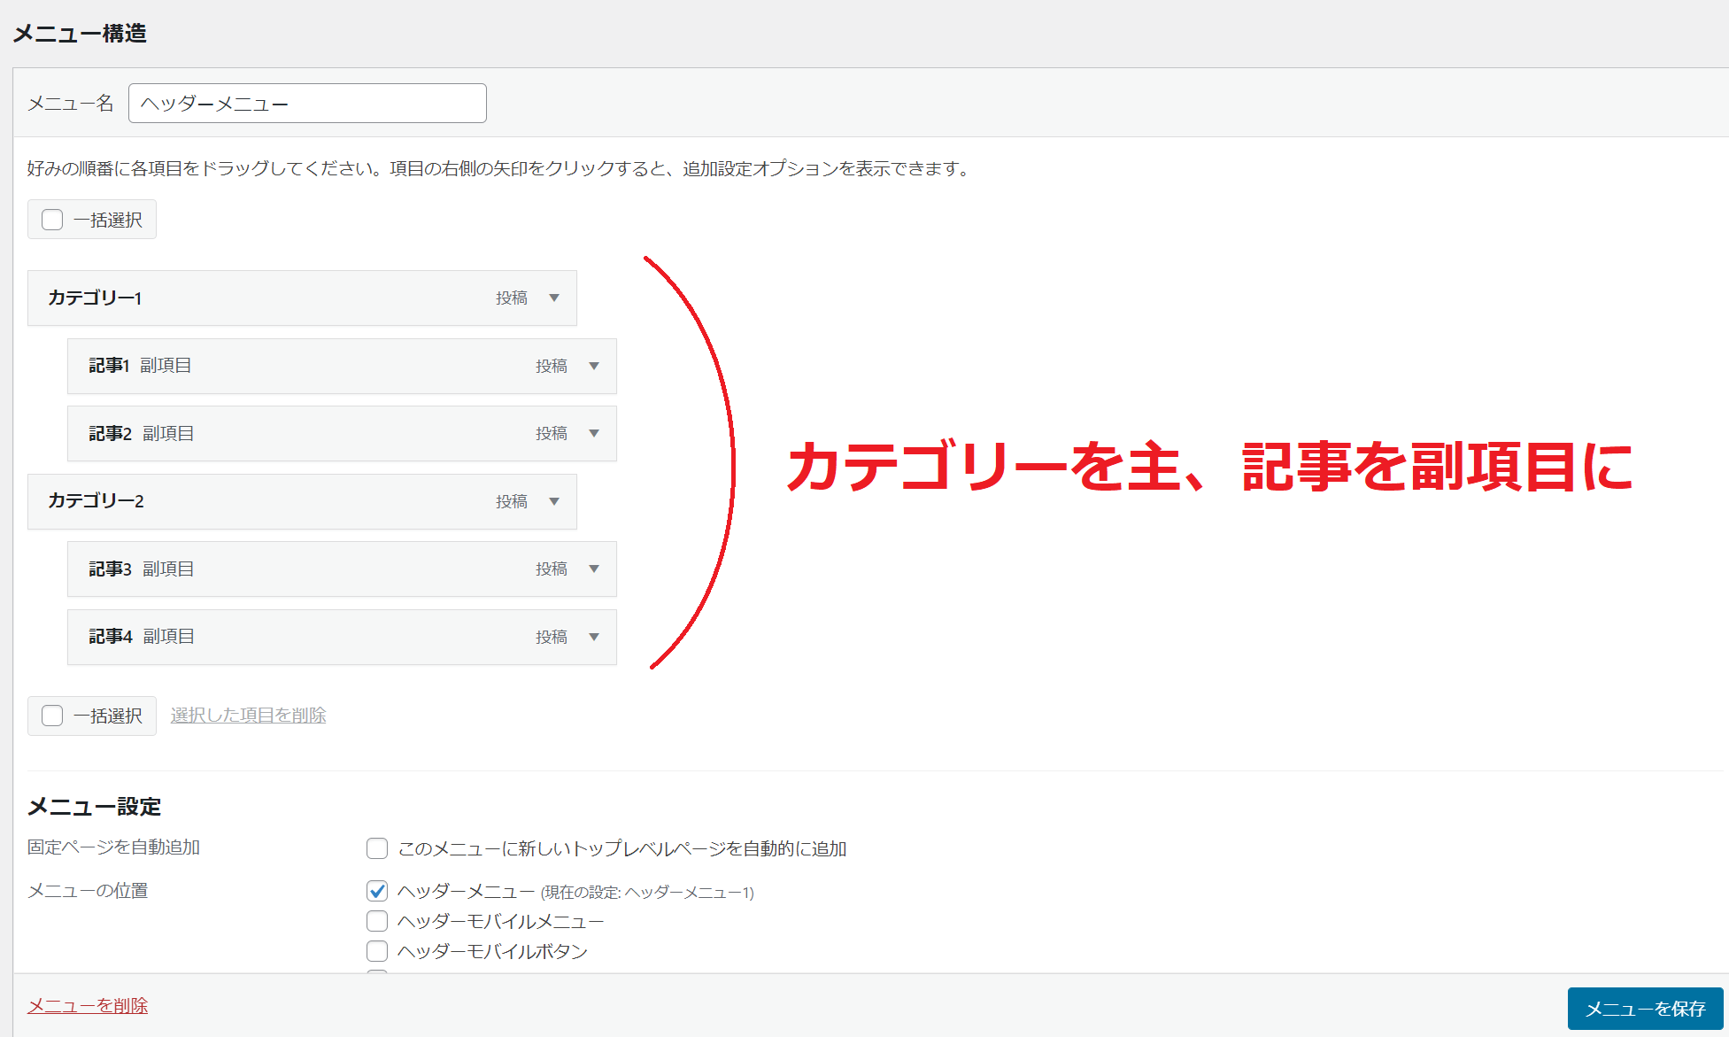Click the 投稿 label on 記事1 row
This screenshot has height=1037, width=1729.
click(x=552, y=366)
